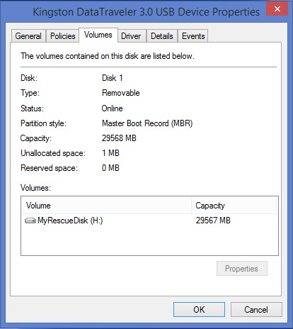
Task: Click the Unallocated space label
Action: (53, 153)
